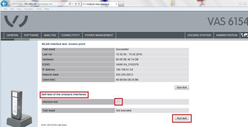This screenshot has height=127, width=248.
Task: Click the VAS 6154 header title
Action: point(228,21)
